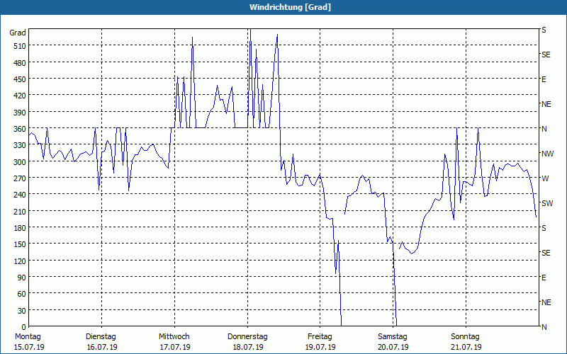Click the 0 value on the degree axis
This screenshot has width=567, height=354.
click(23, 327)
